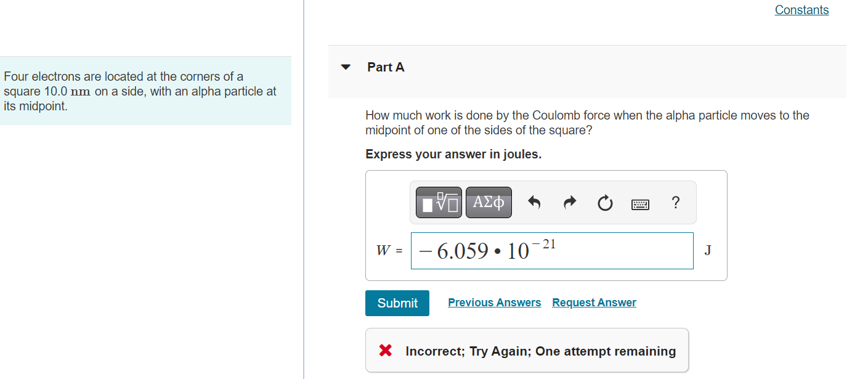
Task: Click inside the W answer input field
Action: tap(616, 251)
